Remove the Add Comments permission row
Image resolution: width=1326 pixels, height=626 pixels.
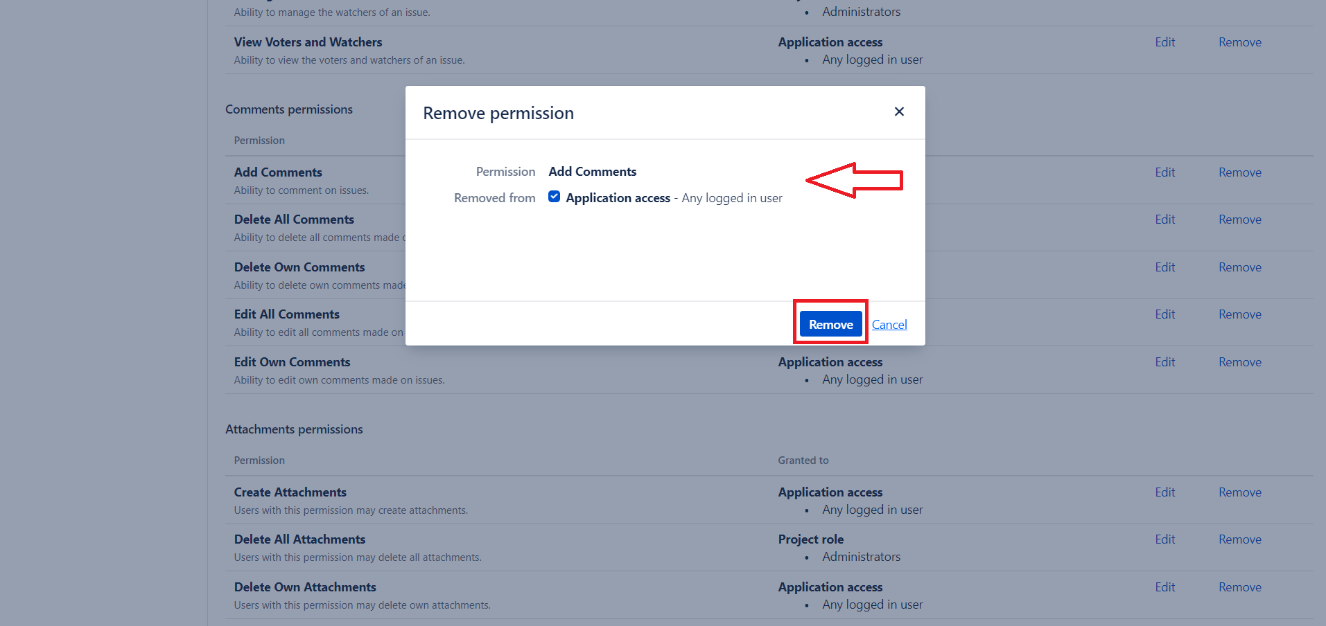point(1239,172)
